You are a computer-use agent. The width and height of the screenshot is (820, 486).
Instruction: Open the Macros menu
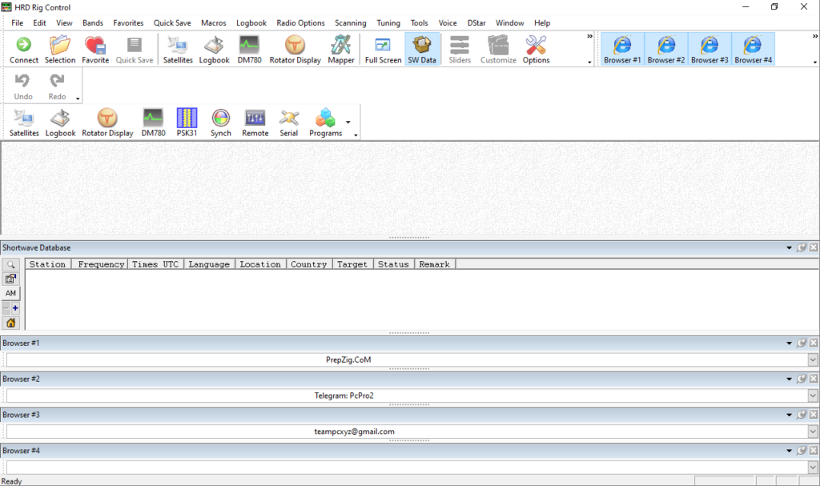(x=213, y=23)
